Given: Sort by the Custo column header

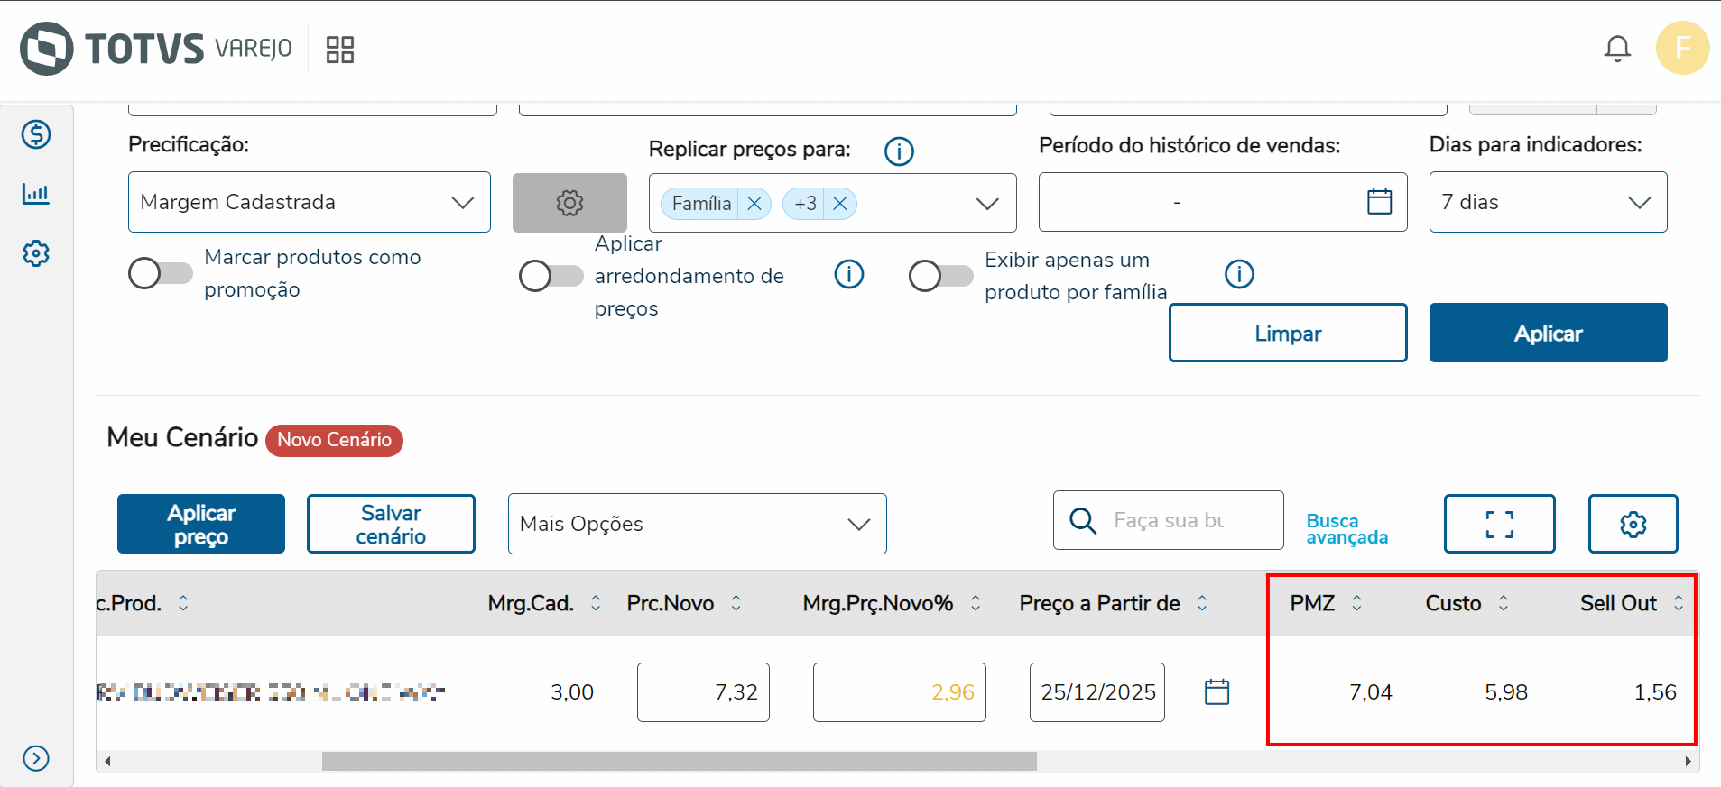Looking at the screenshot, I should [1454, 603].
